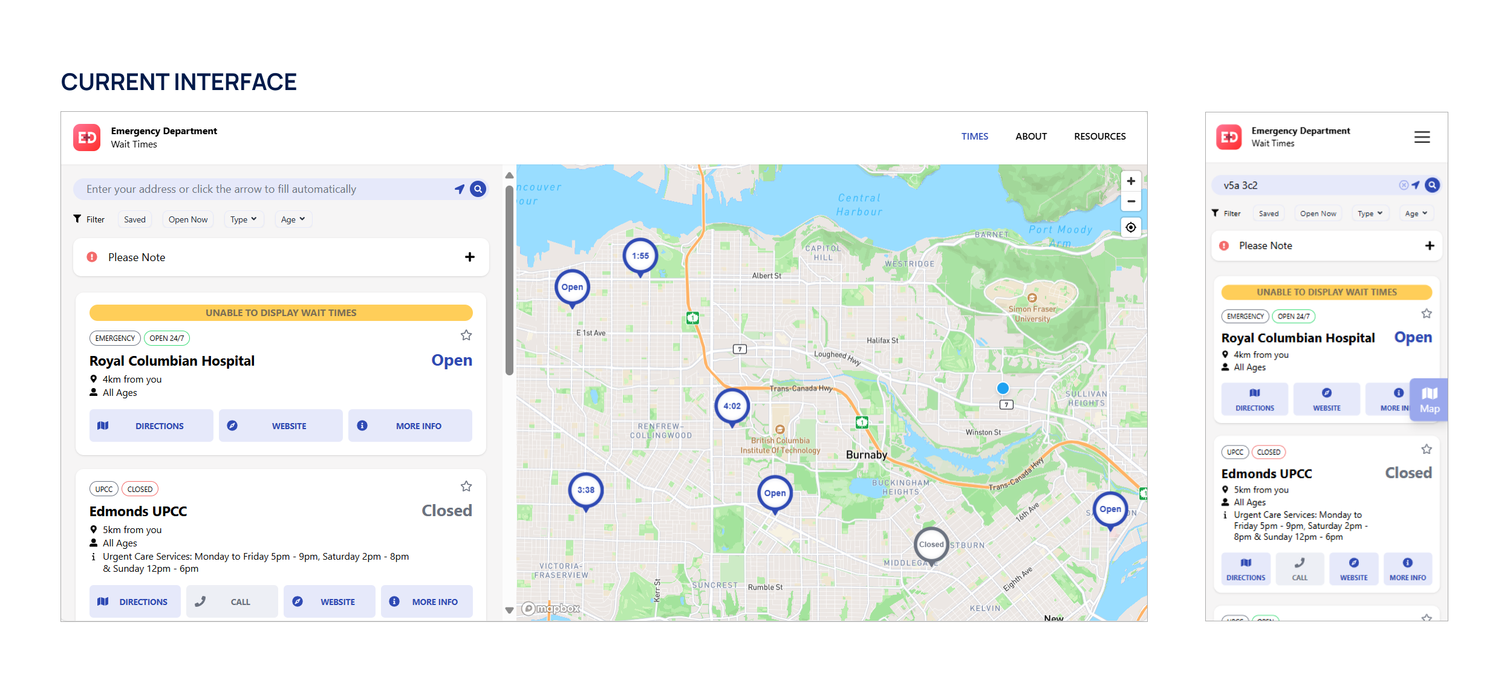
Task: Expand the Please Note banner with the plus
Action: pyautogui.click(x=470, y=257)
